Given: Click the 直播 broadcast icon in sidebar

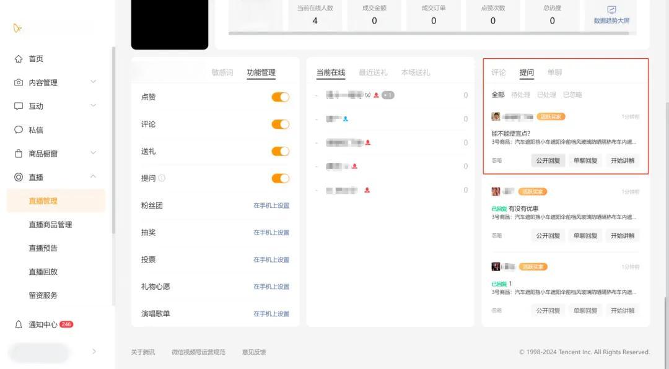Looking at the screenshot, I should (x=19, y=177).
